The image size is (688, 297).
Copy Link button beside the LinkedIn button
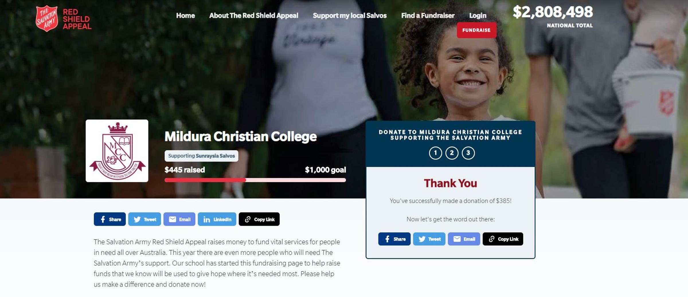point(259,219)
